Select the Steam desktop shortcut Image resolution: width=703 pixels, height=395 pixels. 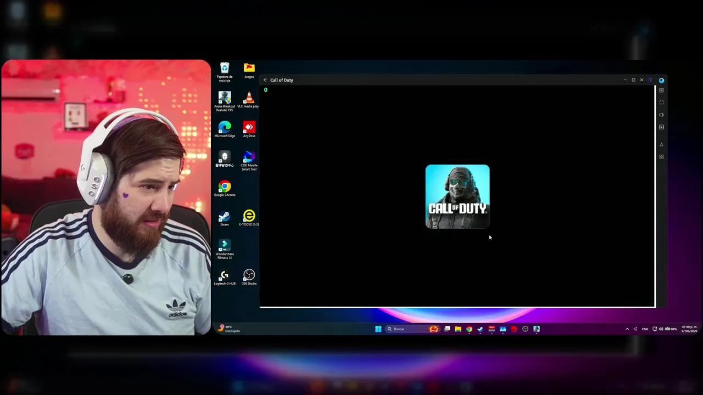[224, 218]
